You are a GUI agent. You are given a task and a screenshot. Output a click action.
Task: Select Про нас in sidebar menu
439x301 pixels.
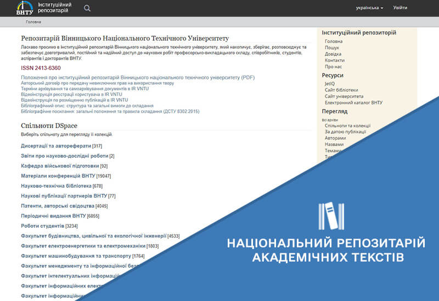point(333,67)
